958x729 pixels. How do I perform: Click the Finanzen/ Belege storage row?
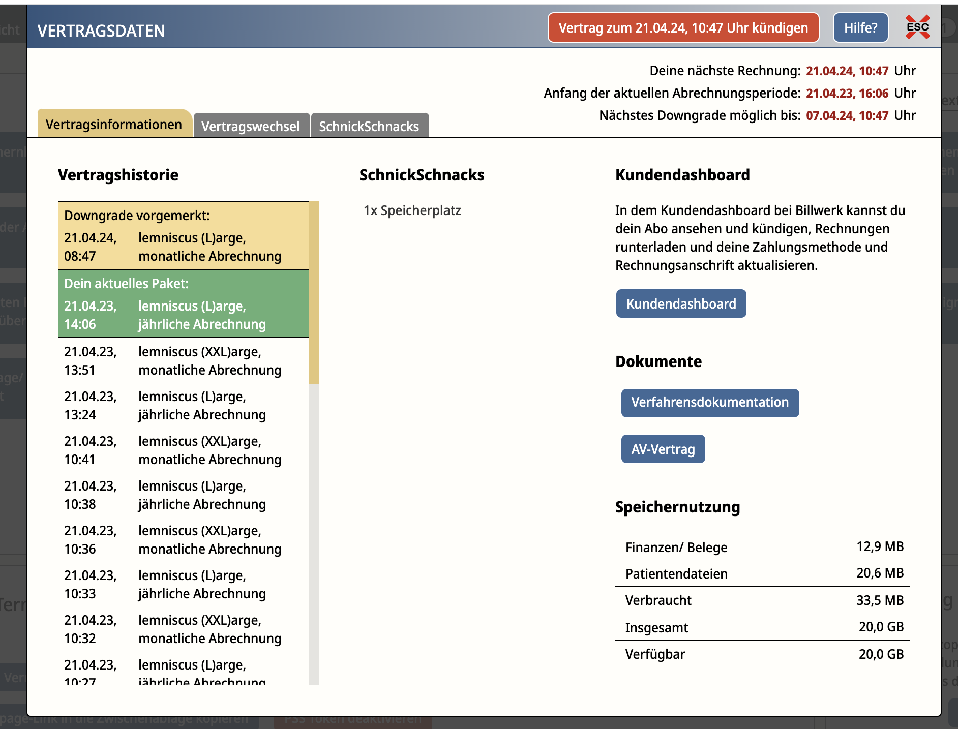pos(763,547)
